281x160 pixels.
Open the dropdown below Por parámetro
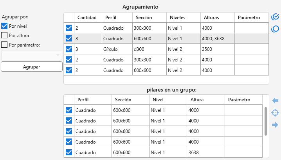pos(32,55)
